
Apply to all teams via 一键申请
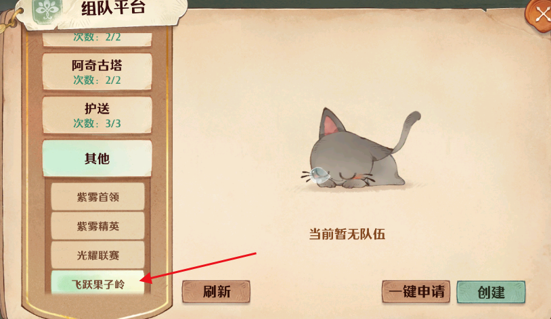pyautogui.click(x=416, y=291)
